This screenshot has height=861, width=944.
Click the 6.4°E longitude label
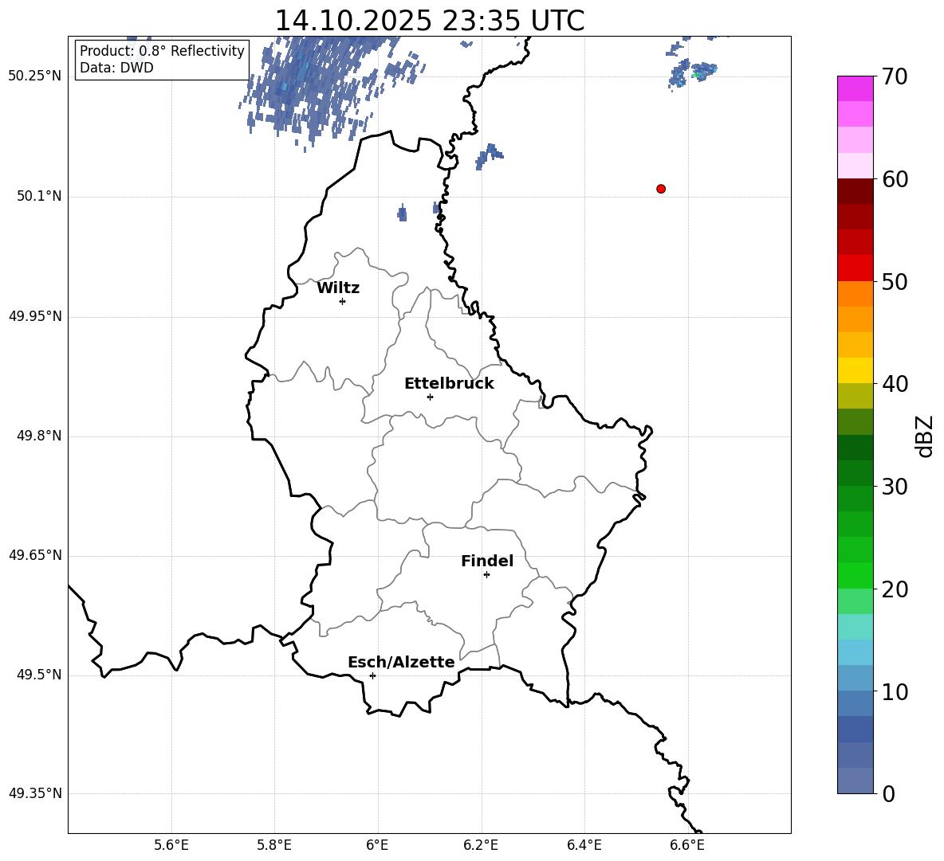coord(584,845)
